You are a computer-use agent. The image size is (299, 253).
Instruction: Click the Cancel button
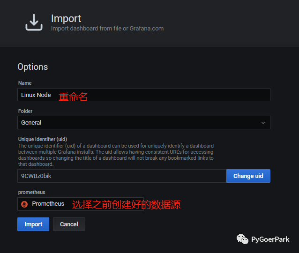point(69,224)
